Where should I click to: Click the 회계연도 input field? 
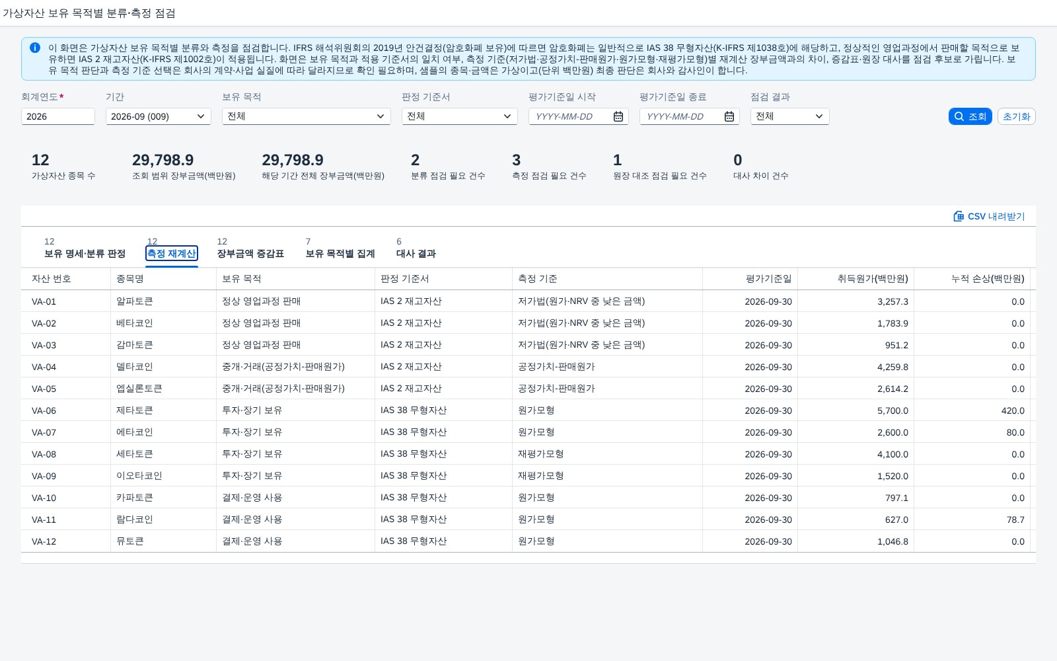coord(58,116)
